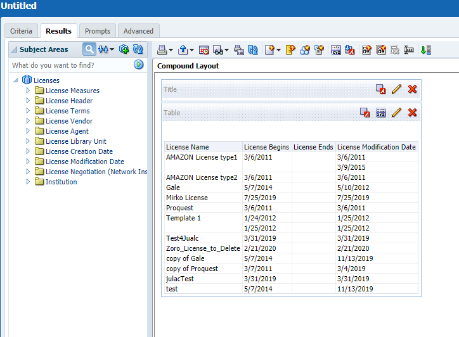The height and width of the screenshot is (337, 459).
Task: Click the schedule analysis calendar-clock icon
Action: (204, 50)
